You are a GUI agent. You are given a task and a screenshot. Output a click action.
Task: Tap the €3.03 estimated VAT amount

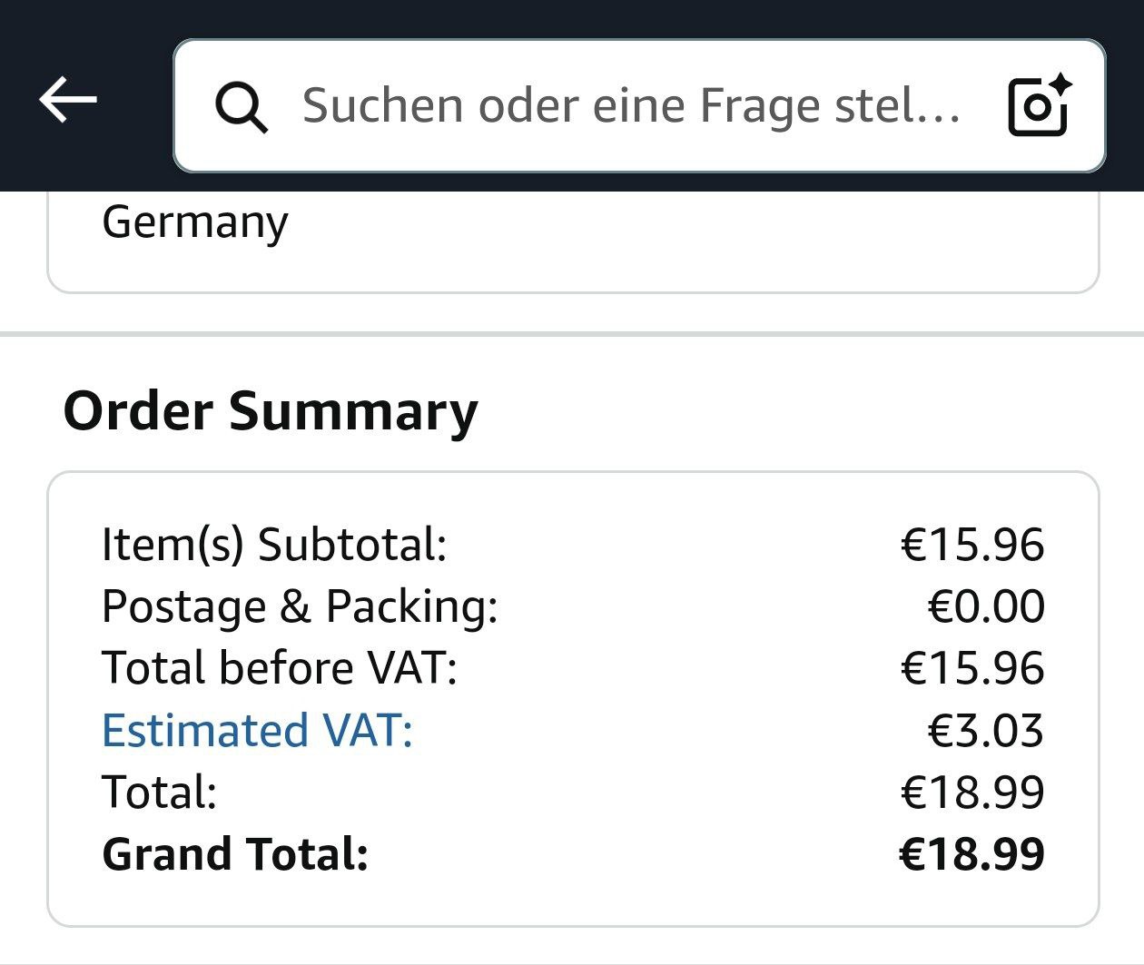click(985, 730)
